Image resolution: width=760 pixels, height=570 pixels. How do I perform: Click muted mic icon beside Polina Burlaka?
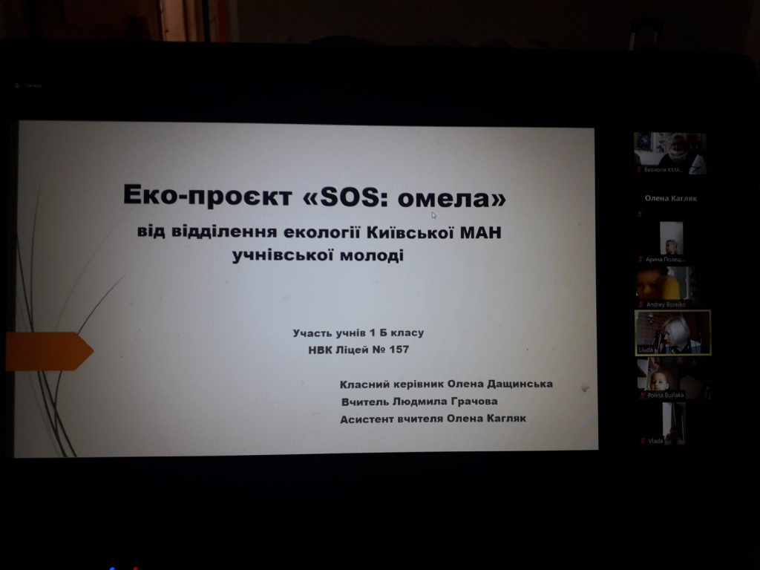click(x=642, y=396)
